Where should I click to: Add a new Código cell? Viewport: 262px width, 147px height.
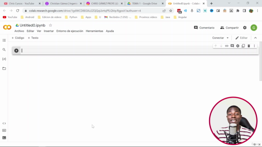[18, 38]
